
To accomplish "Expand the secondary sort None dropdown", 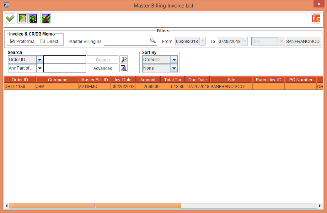I will click(x=174, y=68).
